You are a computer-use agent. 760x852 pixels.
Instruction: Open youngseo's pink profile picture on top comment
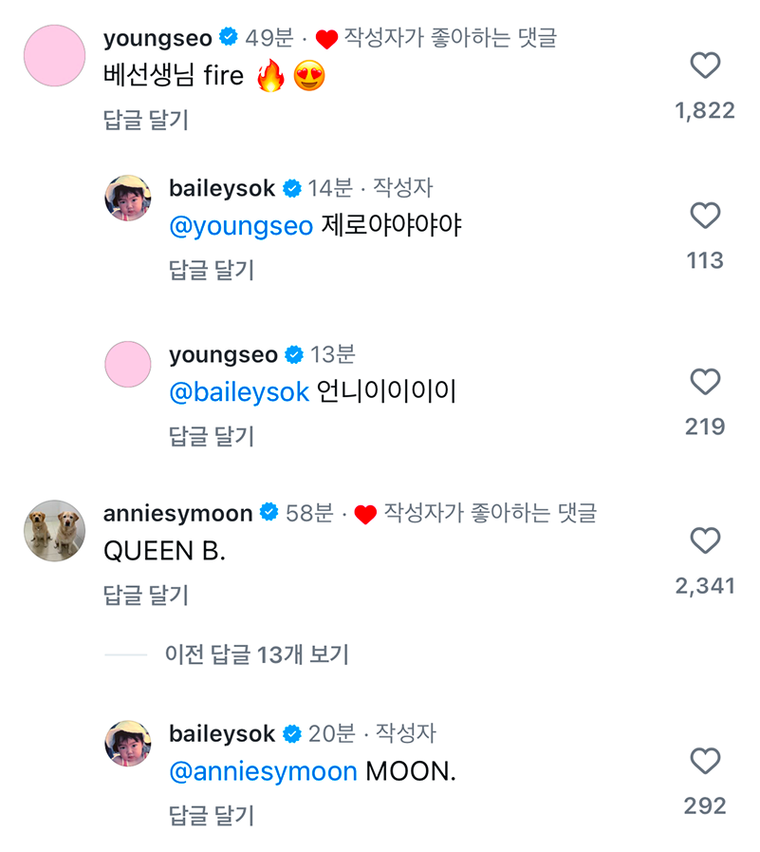[54, 56]
